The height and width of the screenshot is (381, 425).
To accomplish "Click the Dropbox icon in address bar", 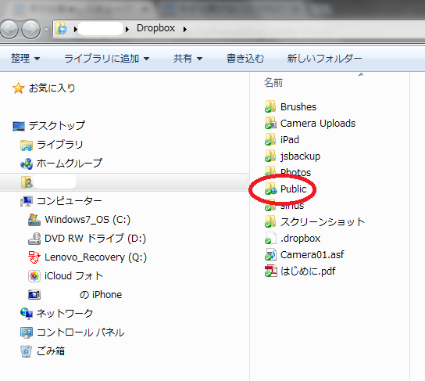I will (62, 28).
